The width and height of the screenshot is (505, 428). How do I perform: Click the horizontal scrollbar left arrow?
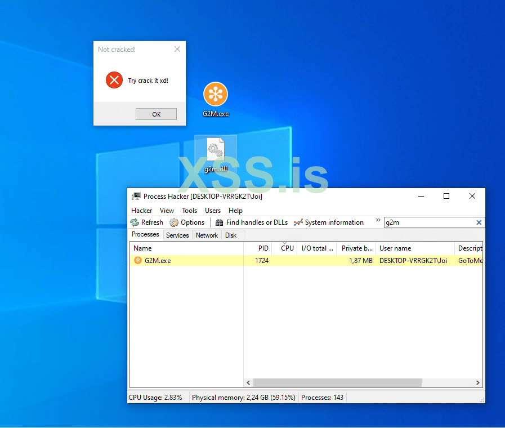[x=248, y=382]
